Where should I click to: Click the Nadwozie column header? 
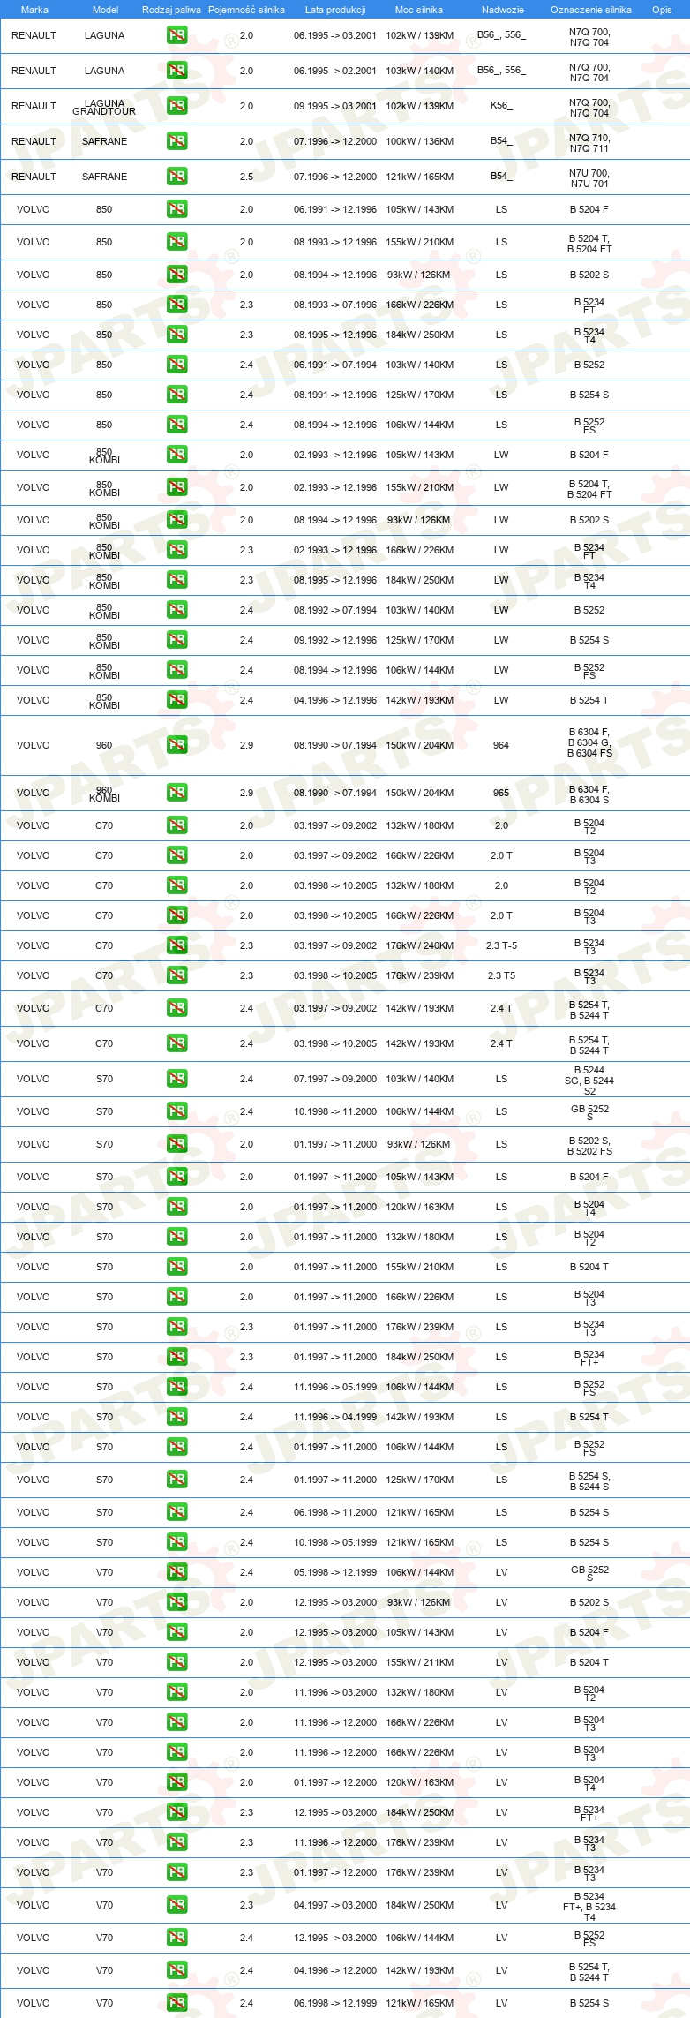503,10
